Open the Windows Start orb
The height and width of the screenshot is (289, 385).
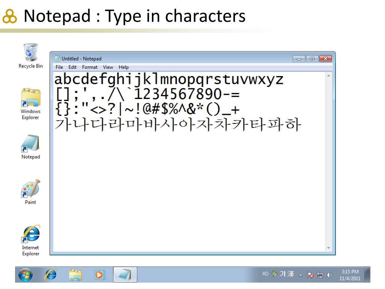26,274
